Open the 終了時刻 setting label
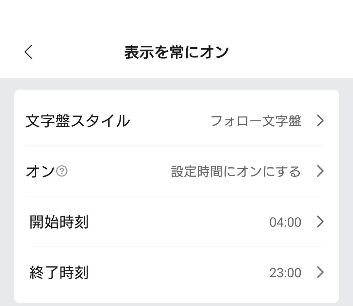353x306 pixels. 59,272
